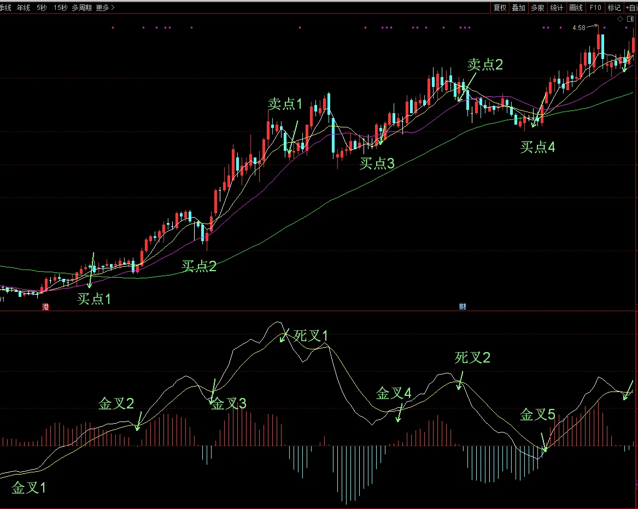Click the blue 财 event marker

point(463,307)
